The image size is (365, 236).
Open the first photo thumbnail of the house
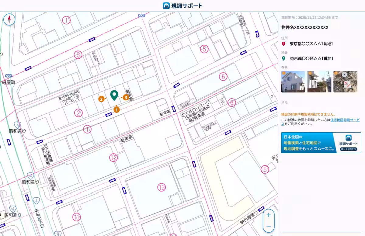coord(293,82)
